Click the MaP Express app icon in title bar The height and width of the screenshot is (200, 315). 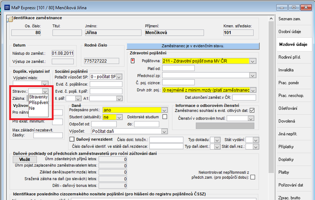click(x=7, y=7)
